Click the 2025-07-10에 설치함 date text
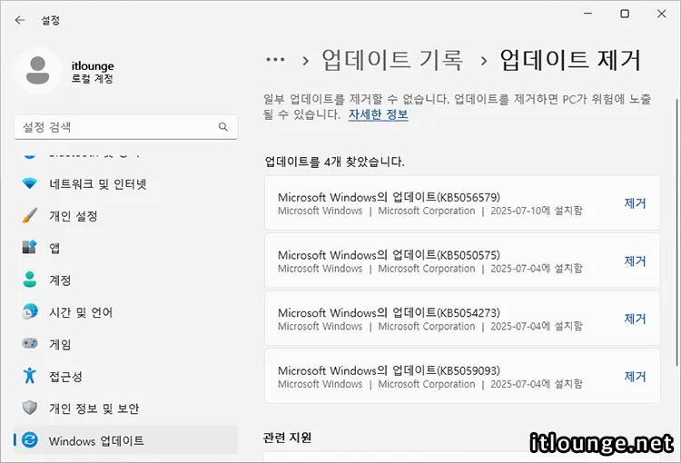The height and width of the screenshot is (463, 681). click(537, 211)
